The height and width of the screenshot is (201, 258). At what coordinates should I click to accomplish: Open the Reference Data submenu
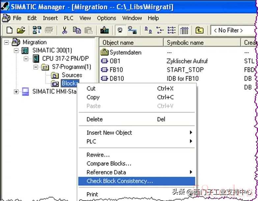137,172
